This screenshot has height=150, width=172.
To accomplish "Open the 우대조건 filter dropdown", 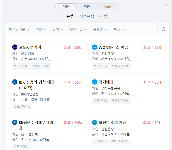I will (x=78, y=29).
